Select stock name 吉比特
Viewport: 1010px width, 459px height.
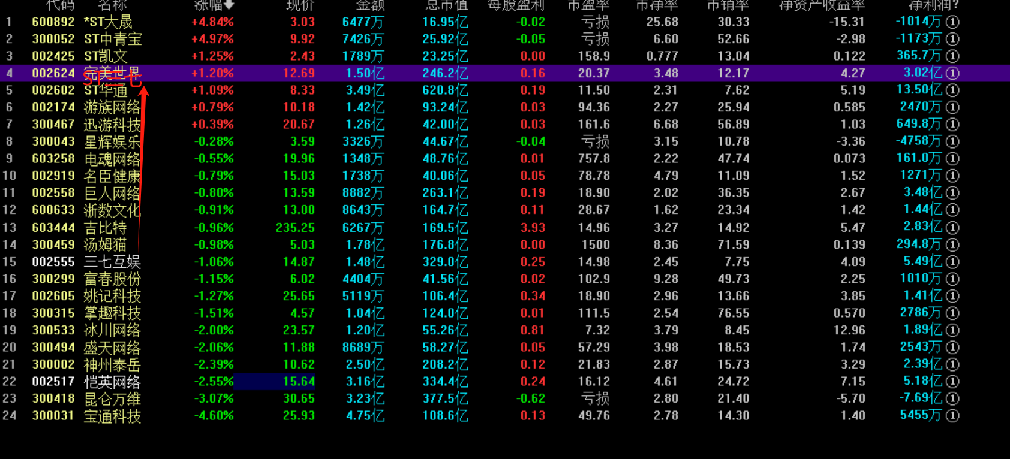(x=105, y=228)
